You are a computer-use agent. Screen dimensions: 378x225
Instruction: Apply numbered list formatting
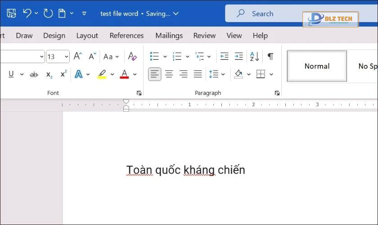(x=177, y=56)
